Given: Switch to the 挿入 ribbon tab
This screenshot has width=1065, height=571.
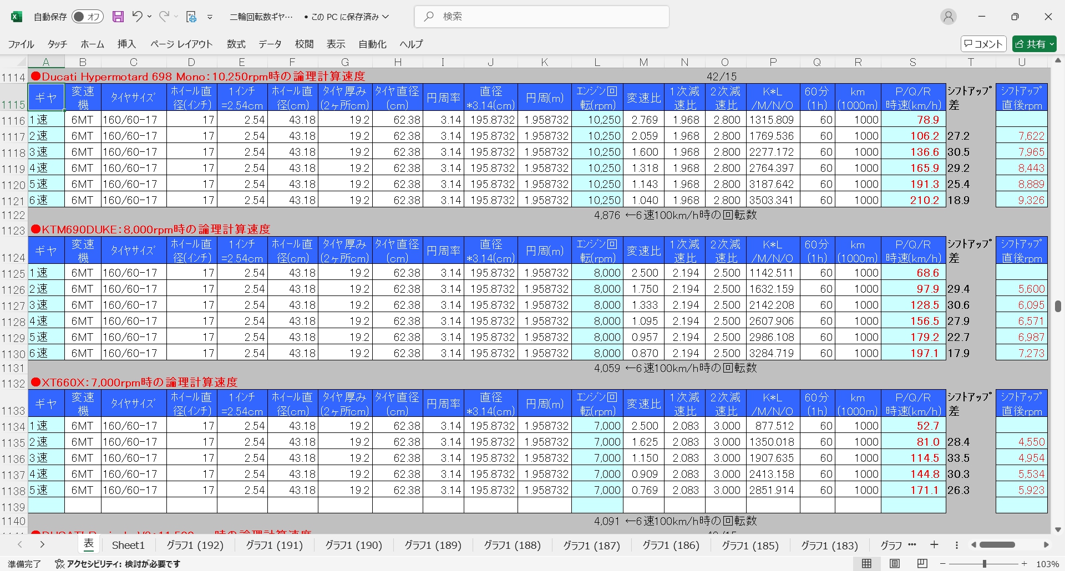Looking at the screenshot, I should pyautogui.click(x=126, y=44).
